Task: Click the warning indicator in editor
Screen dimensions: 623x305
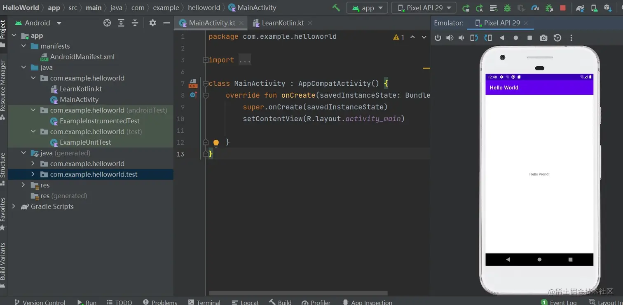Action: click(398, 37)
